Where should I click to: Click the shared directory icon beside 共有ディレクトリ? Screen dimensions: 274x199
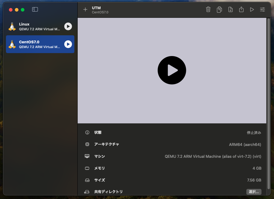coord(87,192)
